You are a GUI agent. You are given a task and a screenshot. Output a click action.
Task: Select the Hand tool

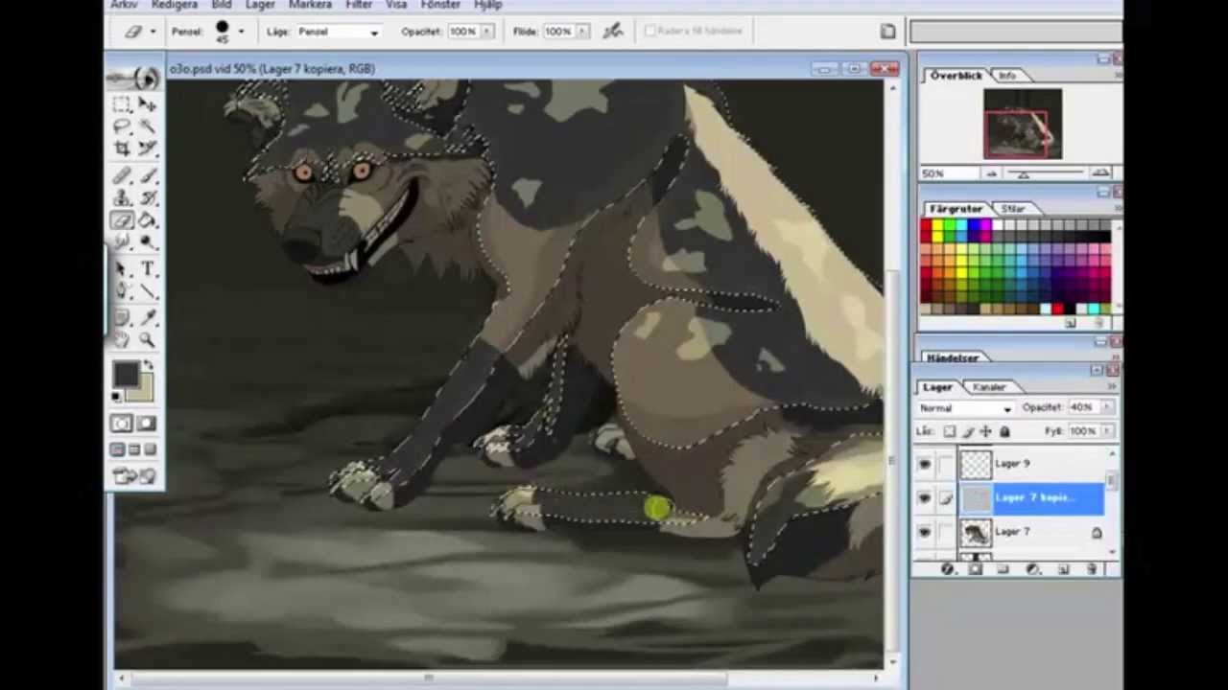pos(122,340)
